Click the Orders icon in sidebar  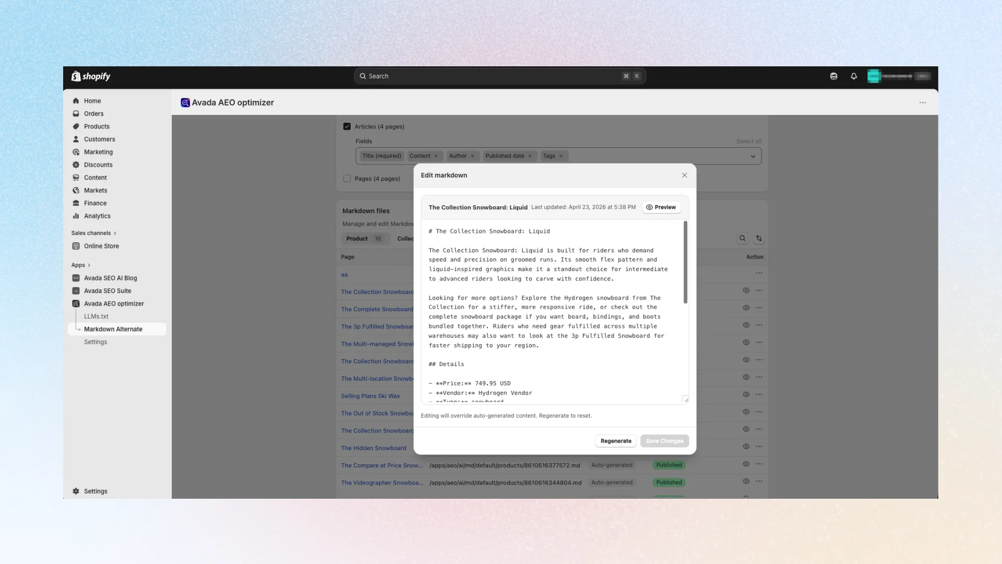click(76, 114)
